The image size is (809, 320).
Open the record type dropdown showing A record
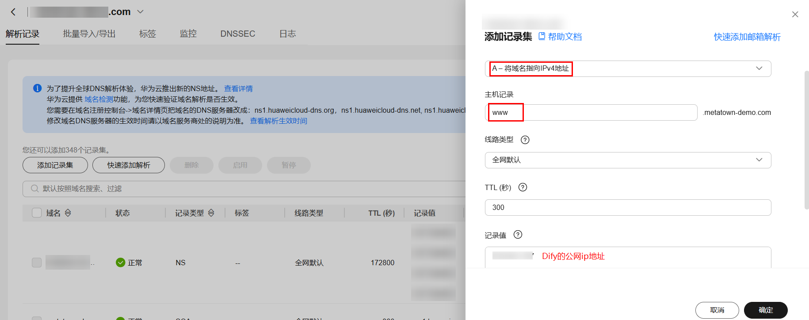pos(628,69)
